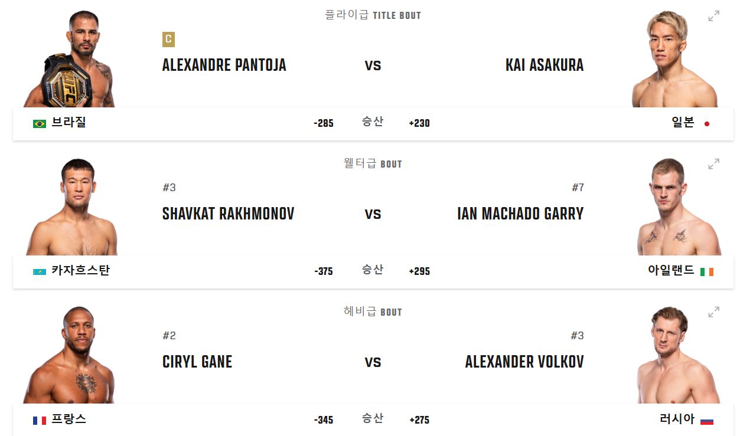Click the VS icon between Gane and Volkov

374,362
